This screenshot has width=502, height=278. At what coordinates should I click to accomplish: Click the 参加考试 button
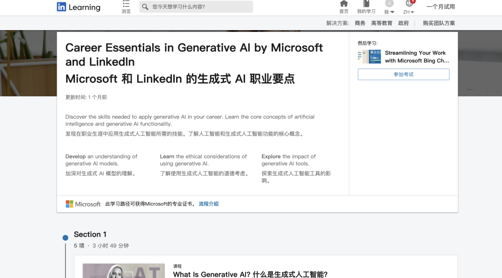403,74
